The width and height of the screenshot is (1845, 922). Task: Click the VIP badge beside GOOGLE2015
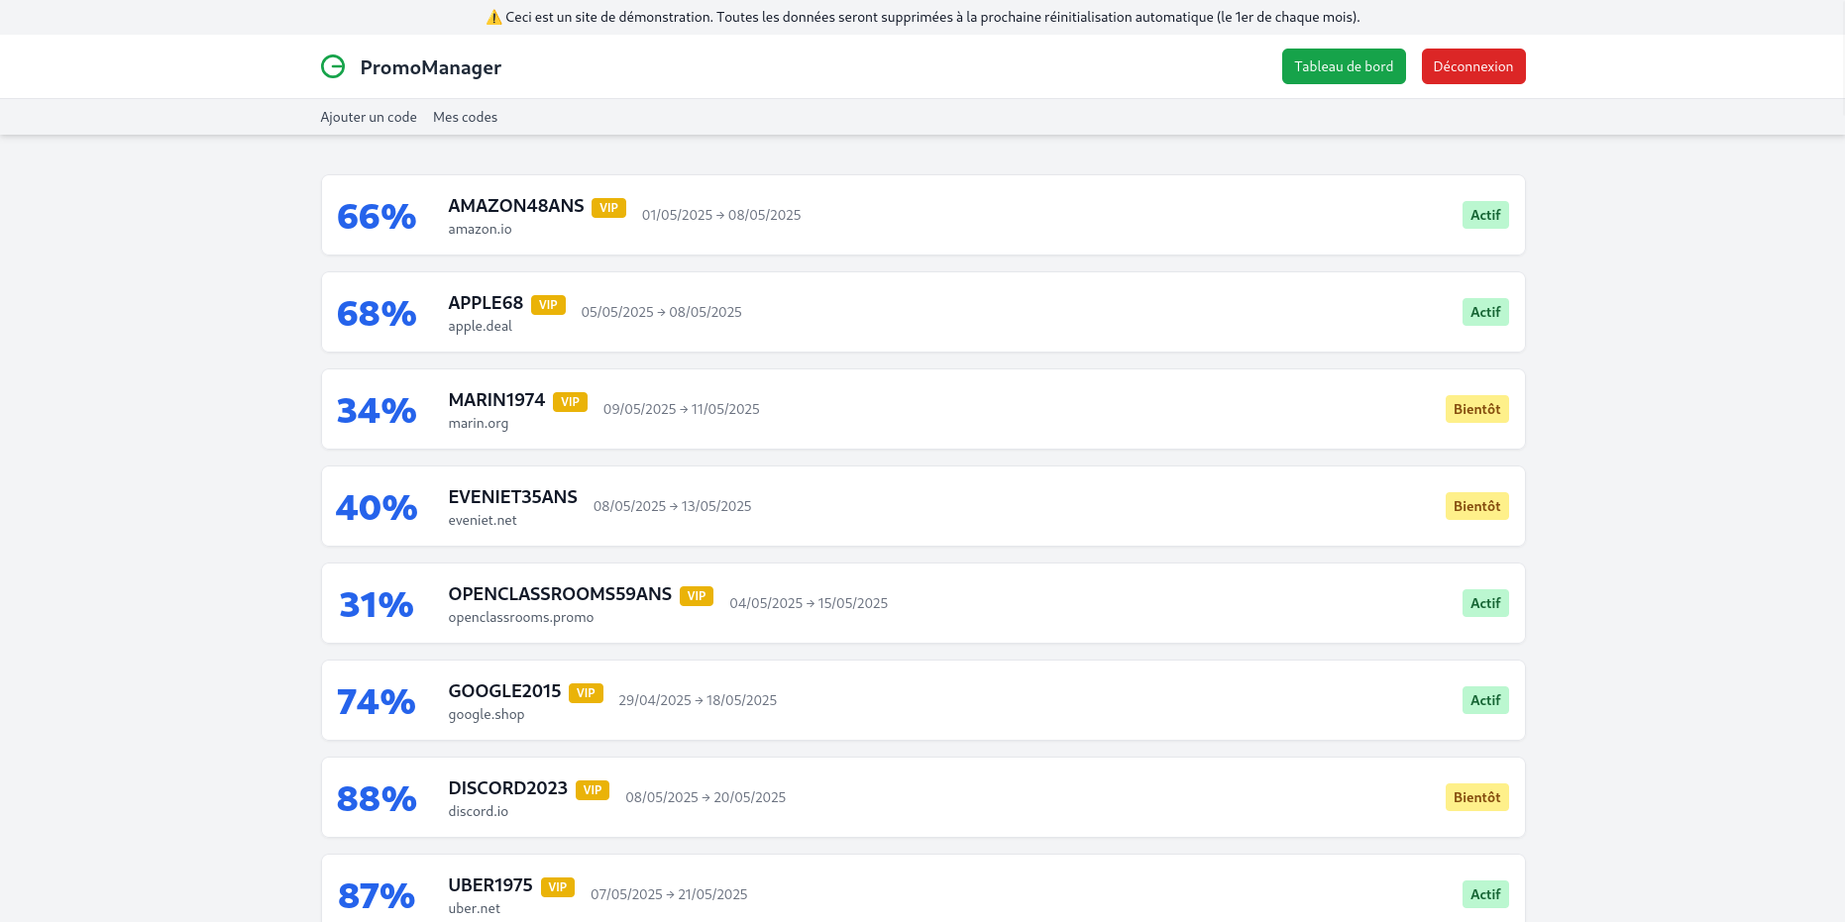(x=586, y=693)
